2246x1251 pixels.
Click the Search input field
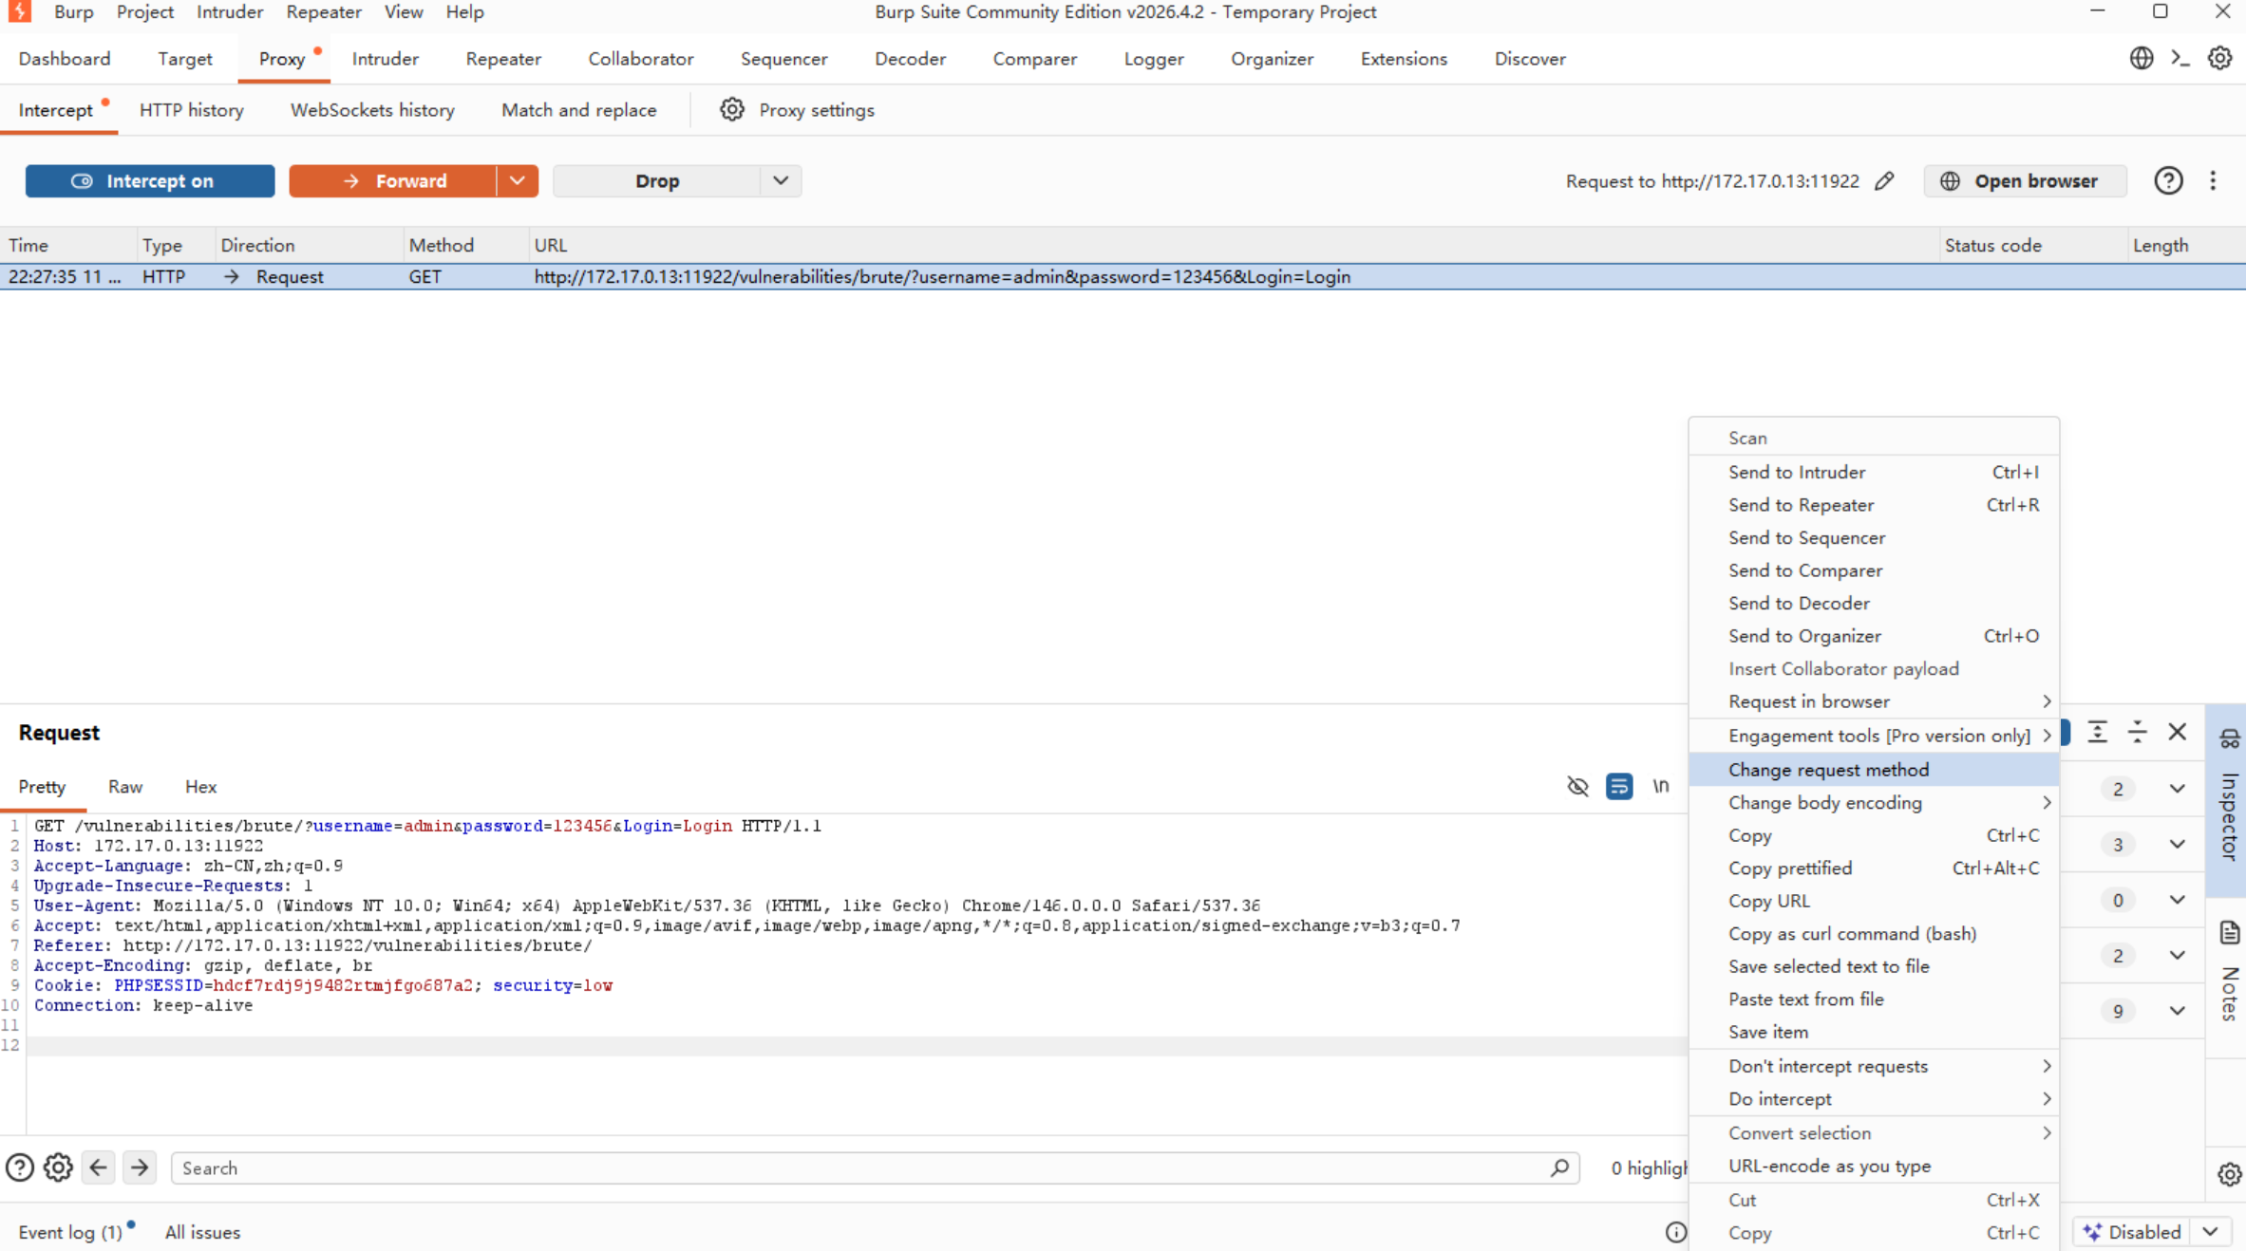pos(875,1167)
